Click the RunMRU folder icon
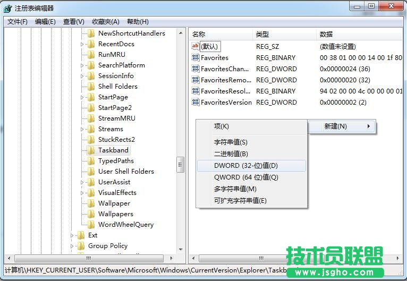407x281 pixels. coord(91,55)
